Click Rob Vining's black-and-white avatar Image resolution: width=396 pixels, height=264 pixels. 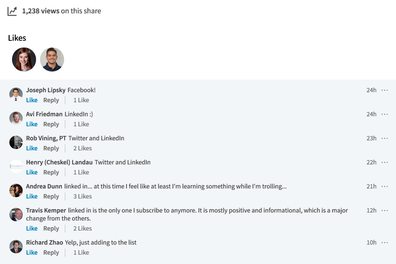[x=16, y=142]
